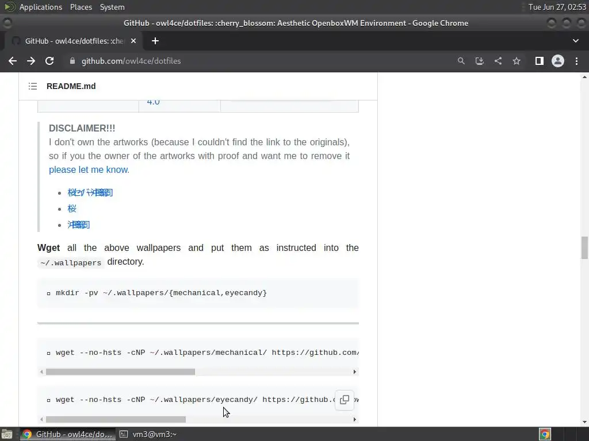This screenshot has width=589, height=441.
Task: Click the wget eyecandy command text
Action: [196, 400]
